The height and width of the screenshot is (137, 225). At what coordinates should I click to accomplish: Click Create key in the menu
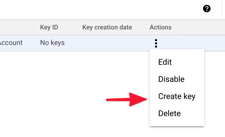click(x=177, y=96)
